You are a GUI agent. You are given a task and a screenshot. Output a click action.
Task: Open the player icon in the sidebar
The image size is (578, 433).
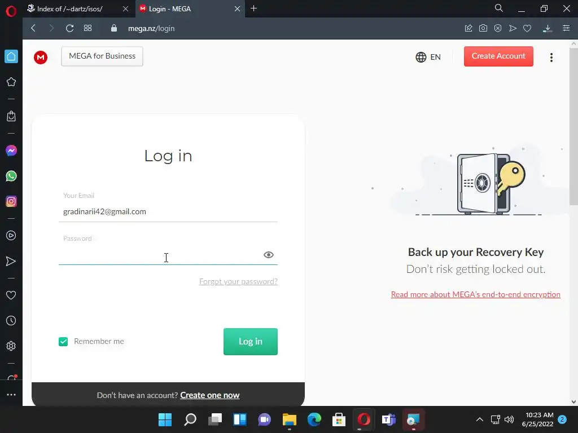tap(11, 236)
